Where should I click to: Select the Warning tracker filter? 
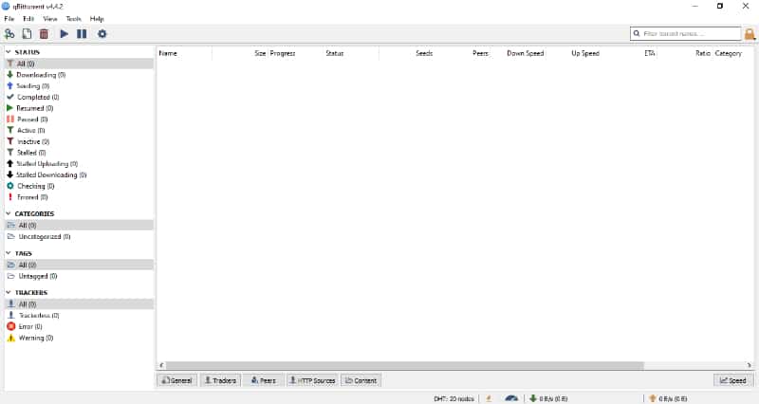80,338
